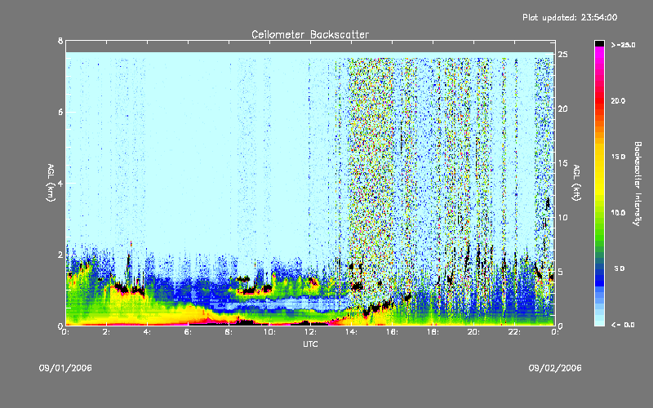This screenshot has width=653, height=408.
Task: Click the "2:" hour tick on the UTC axis
Action: pos(106,332)
